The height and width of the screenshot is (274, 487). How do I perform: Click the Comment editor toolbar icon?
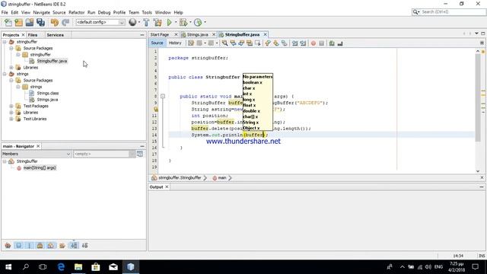click(x=332, y=43)
